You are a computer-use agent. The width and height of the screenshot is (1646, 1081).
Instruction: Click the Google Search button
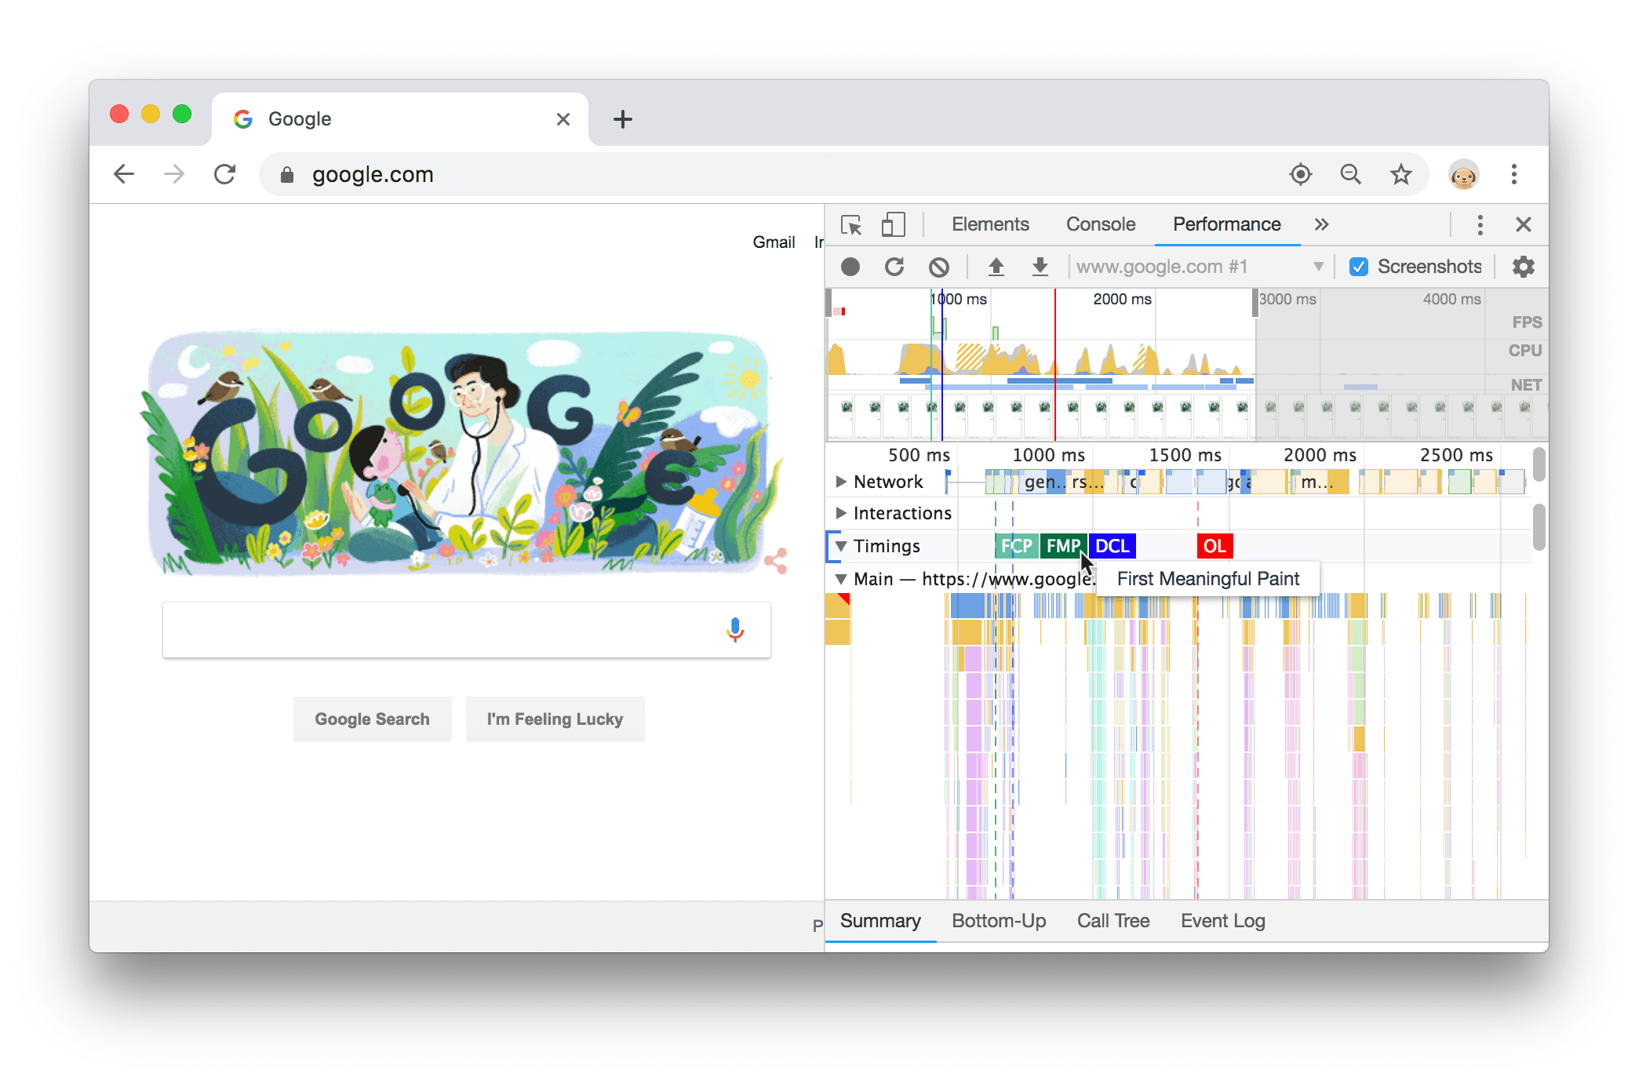tap(370, 719)
